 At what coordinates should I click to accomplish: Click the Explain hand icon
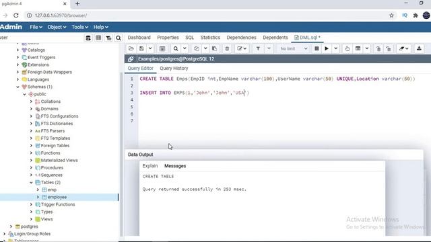(347, 48)
